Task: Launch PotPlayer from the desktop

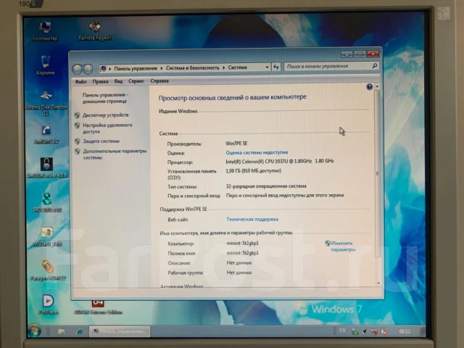Action: tap(48, 304)
